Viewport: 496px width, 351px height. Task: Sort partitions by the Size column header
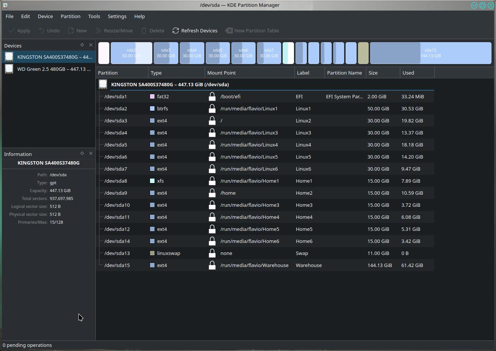(382, 73)
